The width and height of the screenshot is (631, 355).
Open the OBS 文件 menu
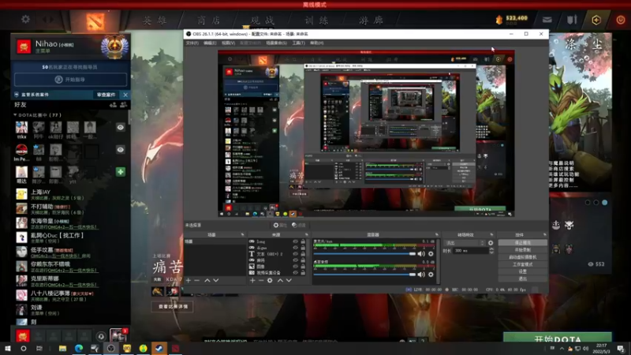point(192,43)
